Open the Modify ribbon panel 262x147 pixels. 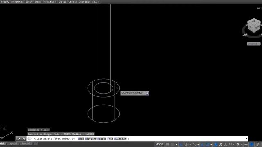pyautogui.click(x=5, y=2)
